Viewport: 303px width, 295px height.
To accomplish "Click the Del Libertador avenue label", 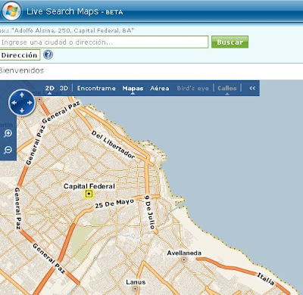I will tap(113, 144).
